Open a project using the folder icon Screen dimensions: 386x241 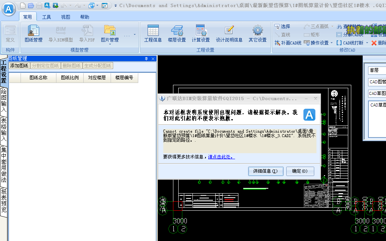(x=31, y=5)
